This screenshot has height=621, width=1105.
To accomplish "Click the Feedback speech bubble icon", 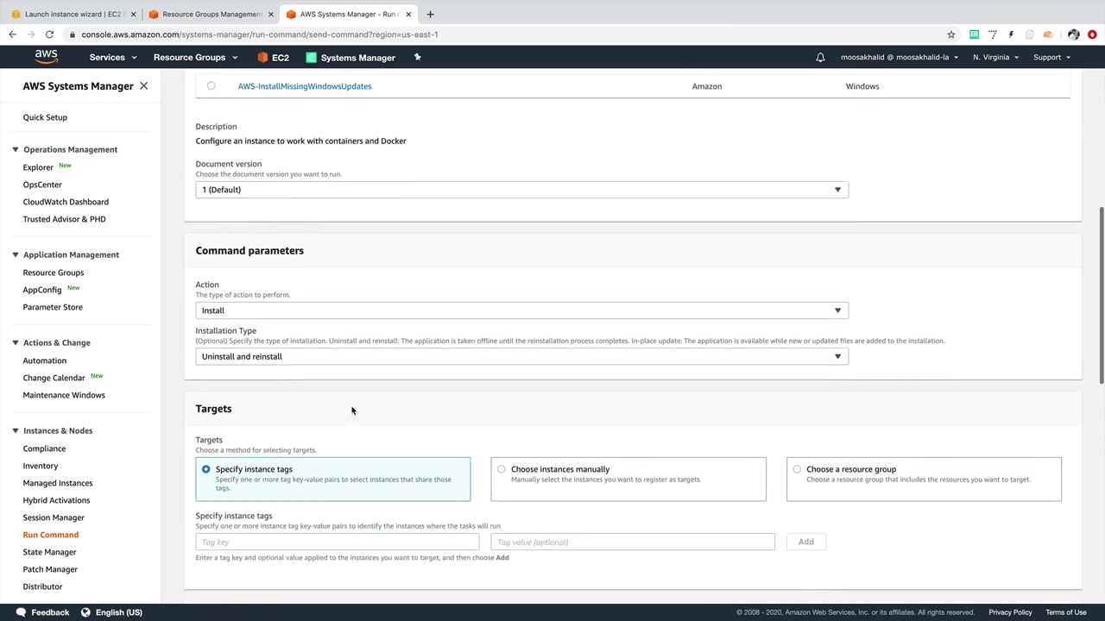I will [x=21, y=612].
